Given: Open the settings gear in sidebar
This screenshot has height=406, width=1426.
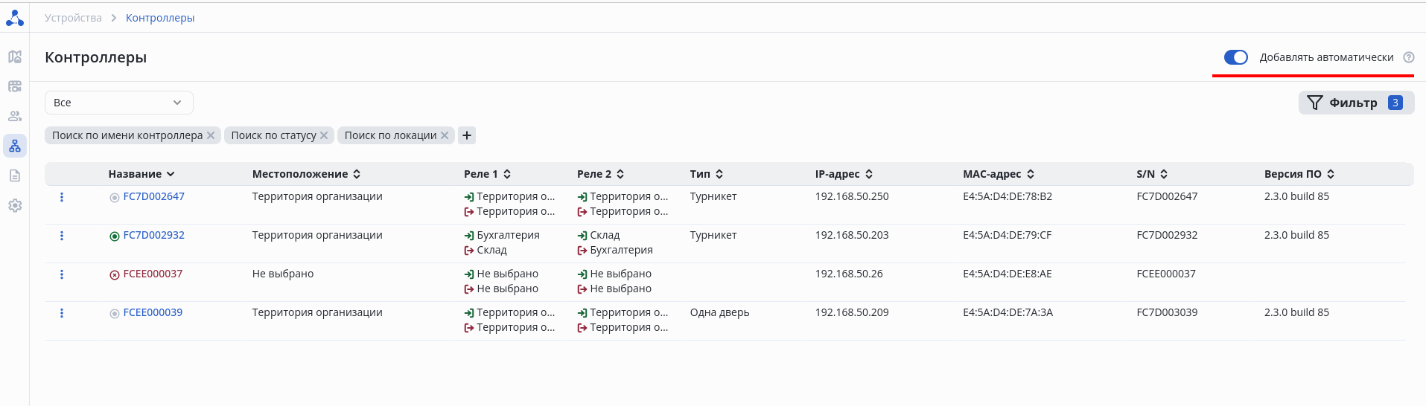Looking at the screenshot, I should (x=15, y=205).
